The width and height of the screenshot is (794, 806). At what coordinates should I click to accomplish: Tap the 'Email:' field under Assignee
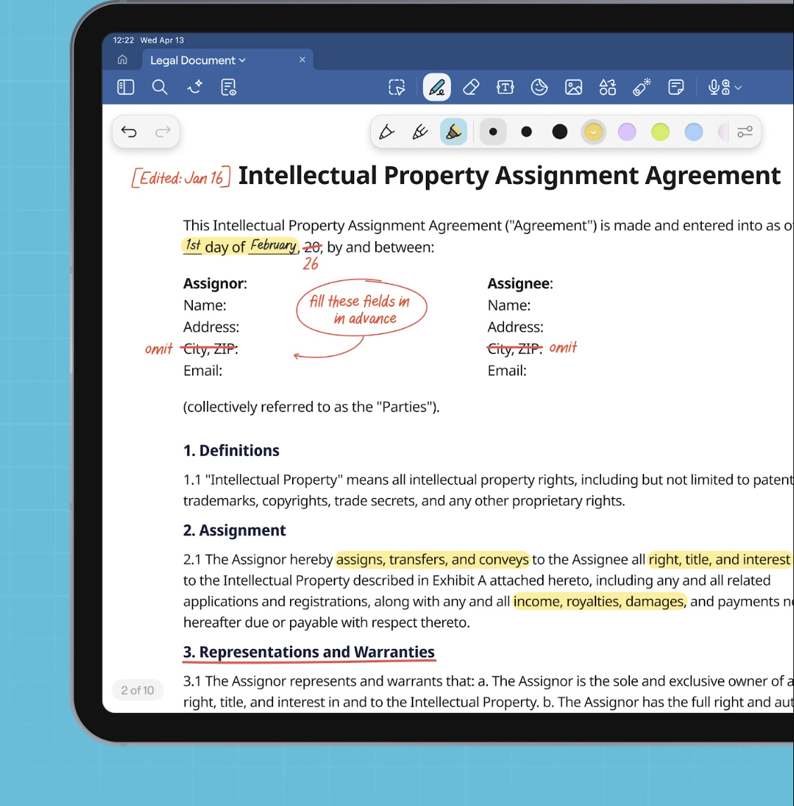(507, 371)
